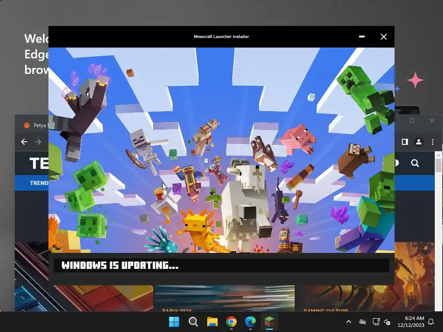The height and width of the screenshot is (332, 443).
Task: Open the TRENDING menu on the website
Action: 39,183
